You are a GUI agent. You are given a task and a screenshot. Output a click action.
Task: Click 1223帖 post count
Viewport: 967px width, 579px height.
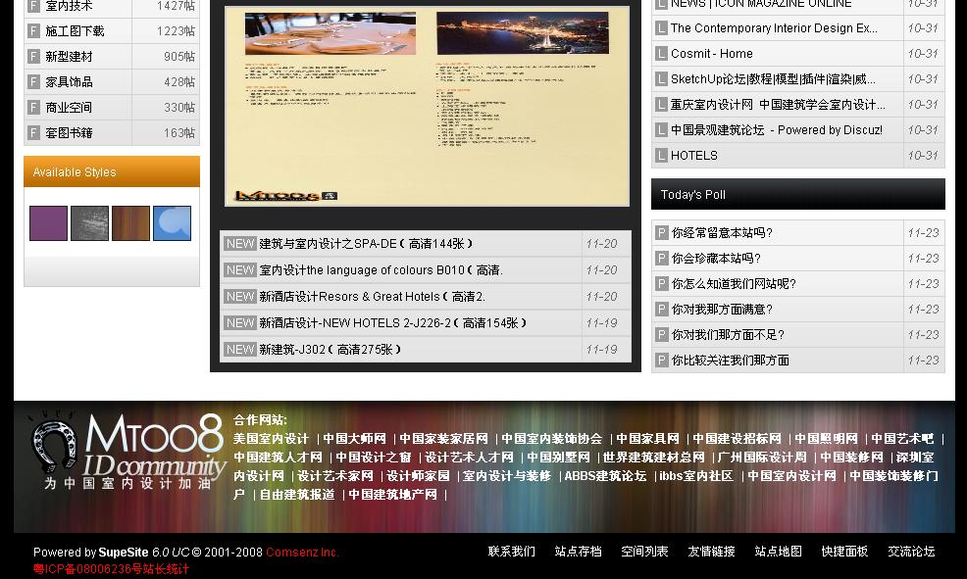coord(176,30)
